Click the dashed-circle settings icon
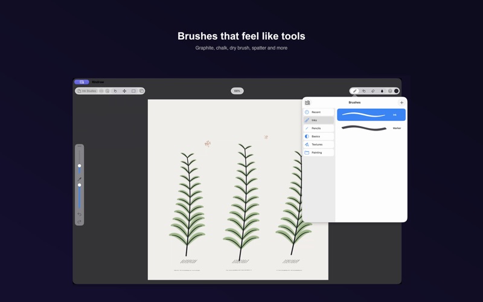The image size is (483, 302). tap(107, 91)
